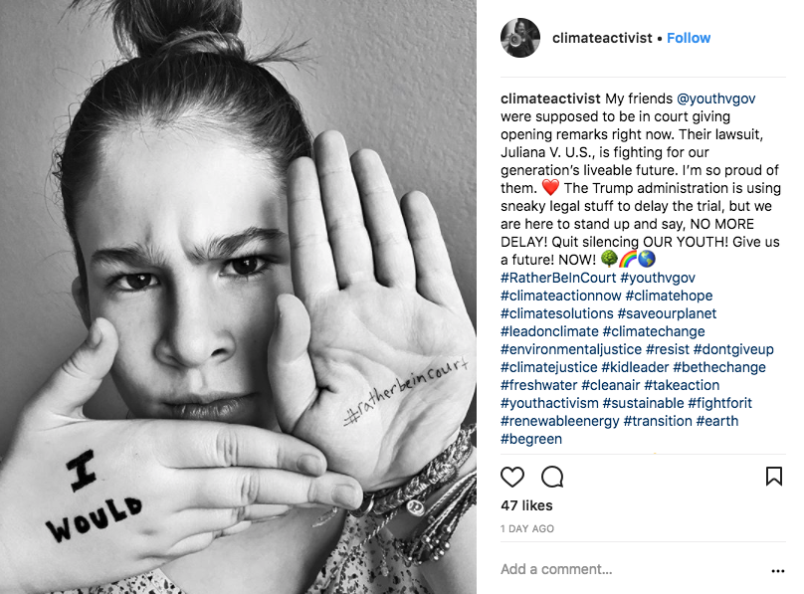Screen dimensions: 804x594
Task: Click the 1 DAY AGO timestamp
Action: pos(527,529)
